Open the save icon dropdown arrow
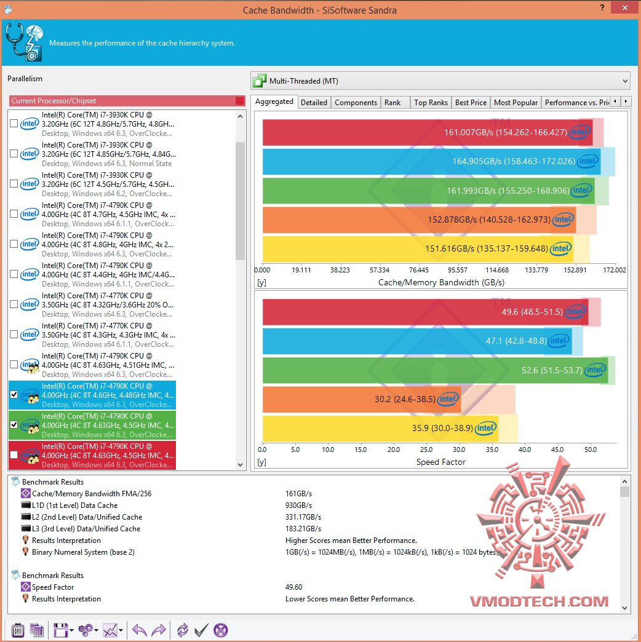The image size is (641, 642). click(72, 630)
